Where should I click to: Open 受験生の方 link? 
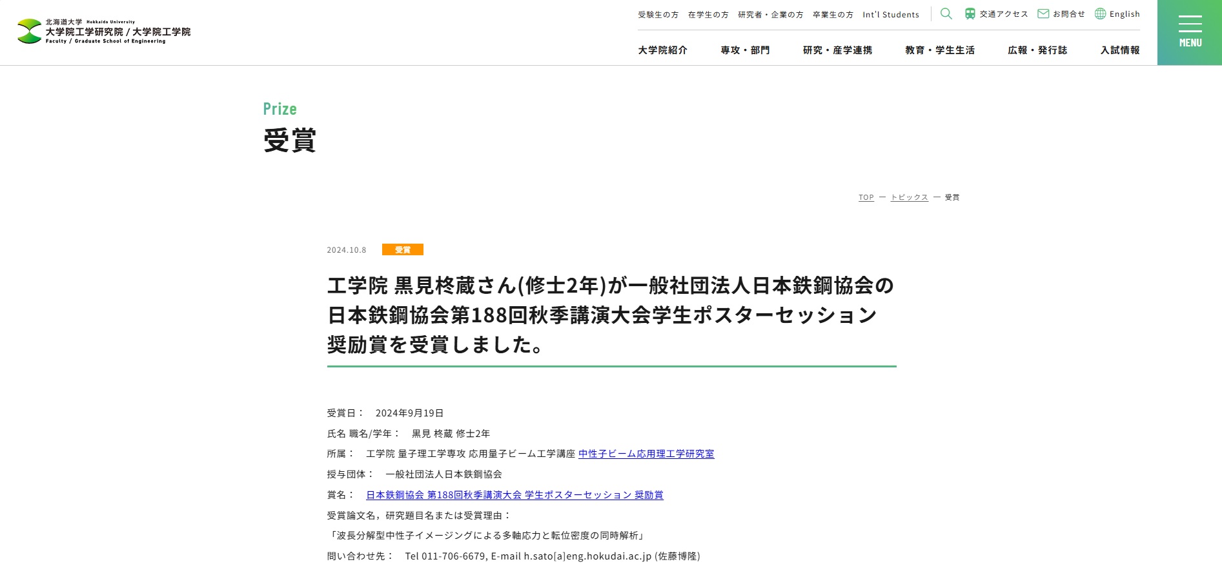[658, 14]
